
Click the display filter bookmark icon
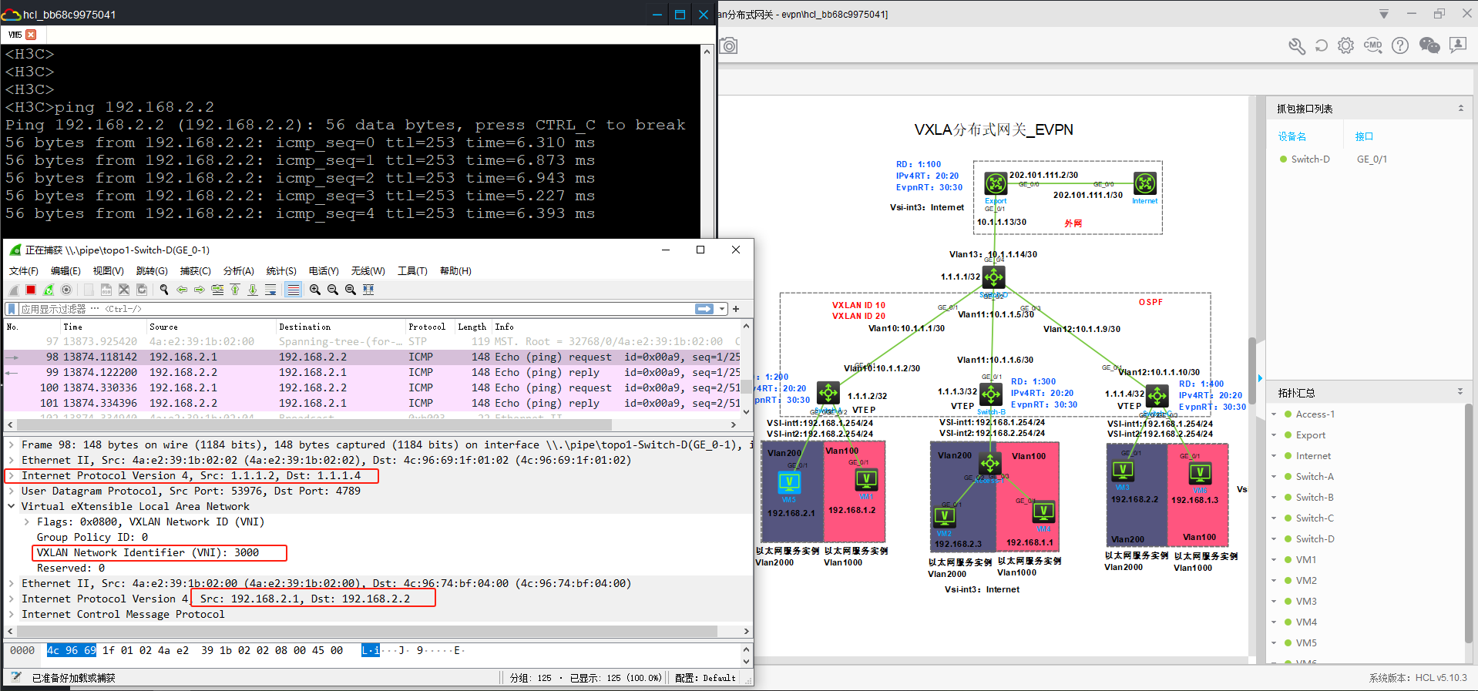12,309
